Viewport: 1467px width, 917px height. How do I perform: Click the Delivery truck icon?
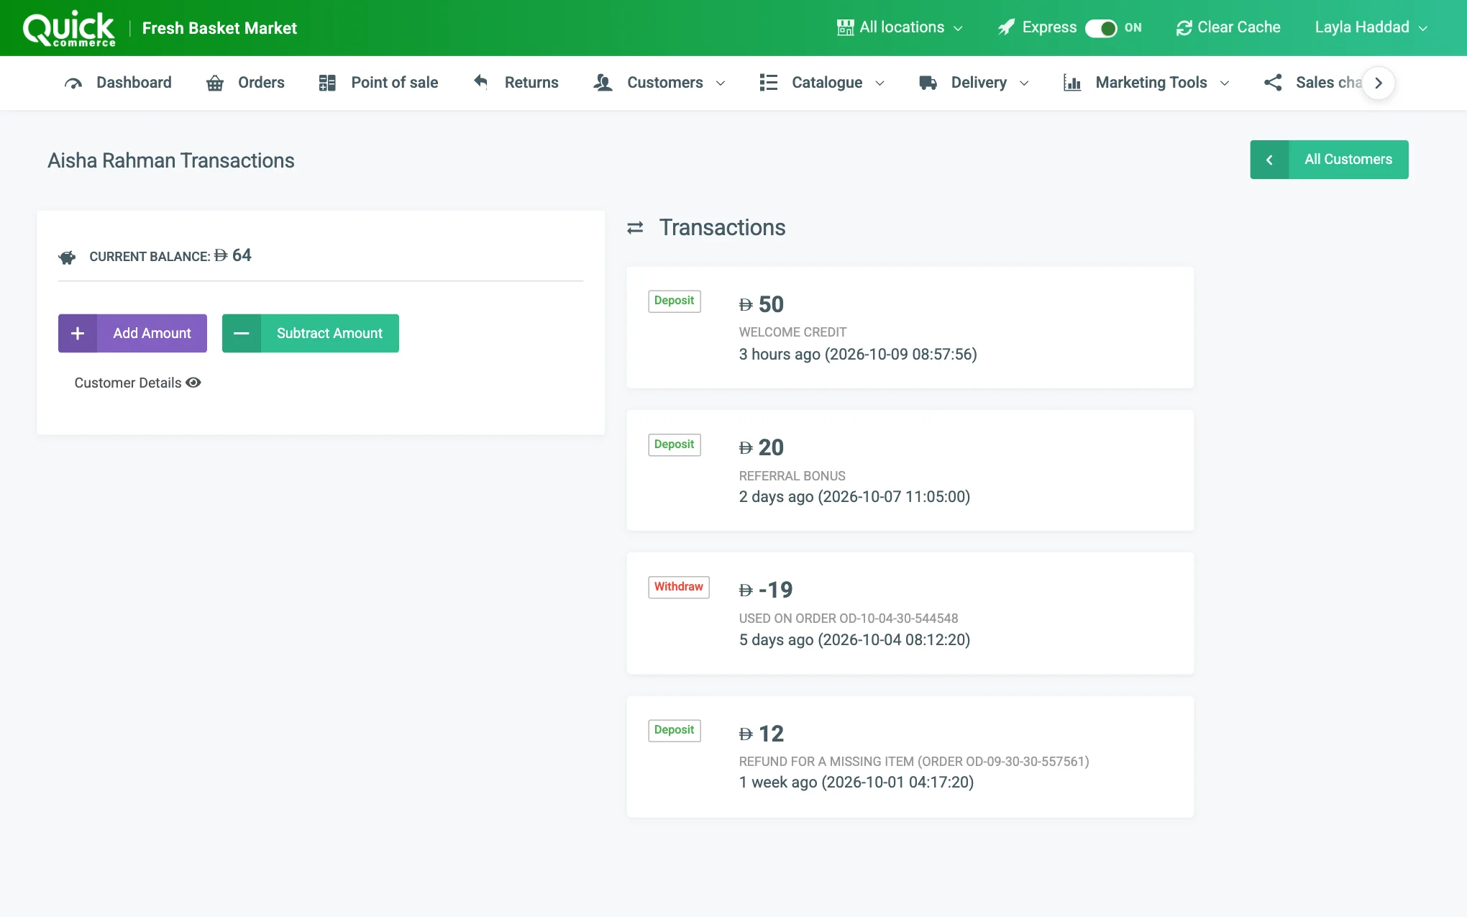(x=928, y=83)
